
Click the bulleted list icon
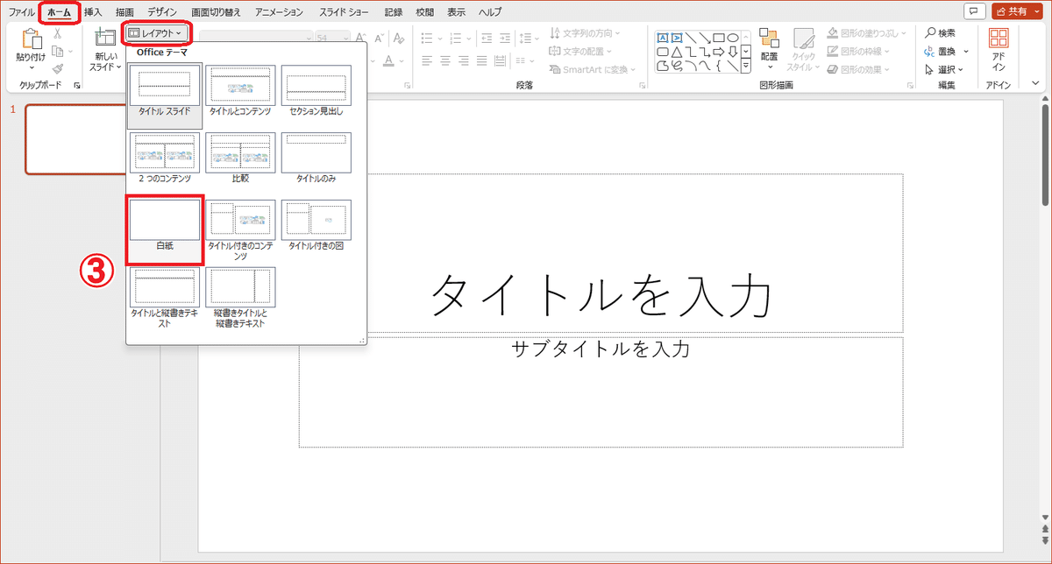point(427,39)
